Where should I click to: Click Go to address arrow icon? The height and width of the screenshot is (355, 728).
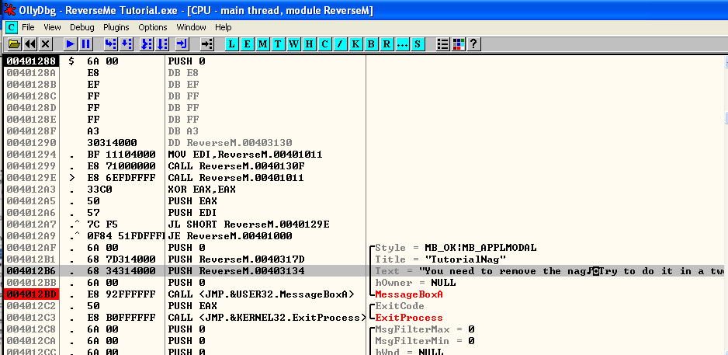click(207, 44)
